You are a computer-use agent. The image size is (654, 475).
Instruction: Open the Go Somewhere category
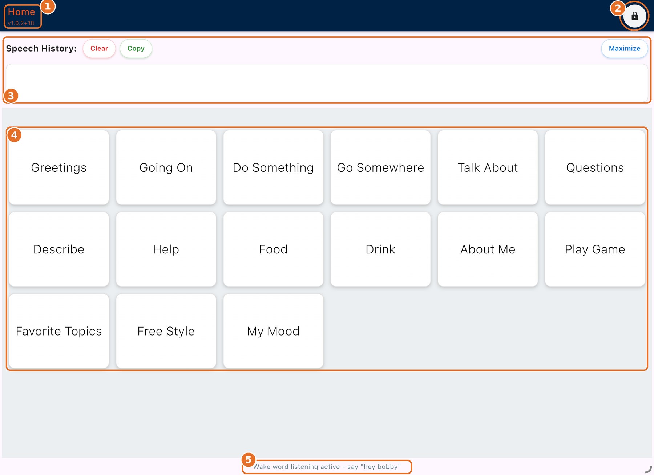(380, 167)
